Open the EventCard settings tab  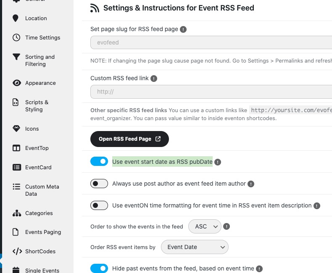click(38, 167)
